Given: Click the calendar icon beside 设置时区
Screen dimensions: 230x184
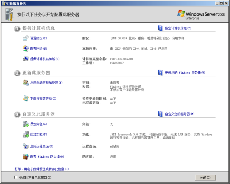Looking at the screenshot, I should pos(26,38).
